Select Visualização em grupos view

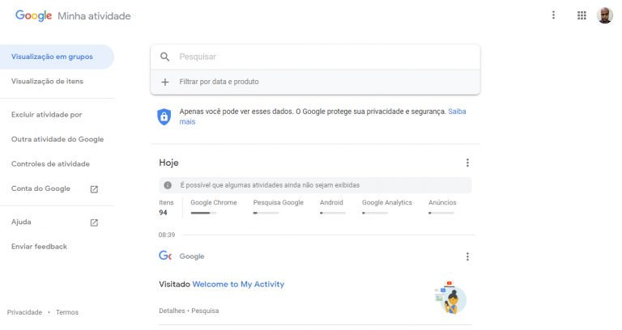click(x=52, y=57)
